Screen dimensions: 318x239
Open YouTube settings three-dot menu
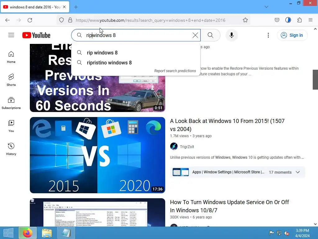268,35
